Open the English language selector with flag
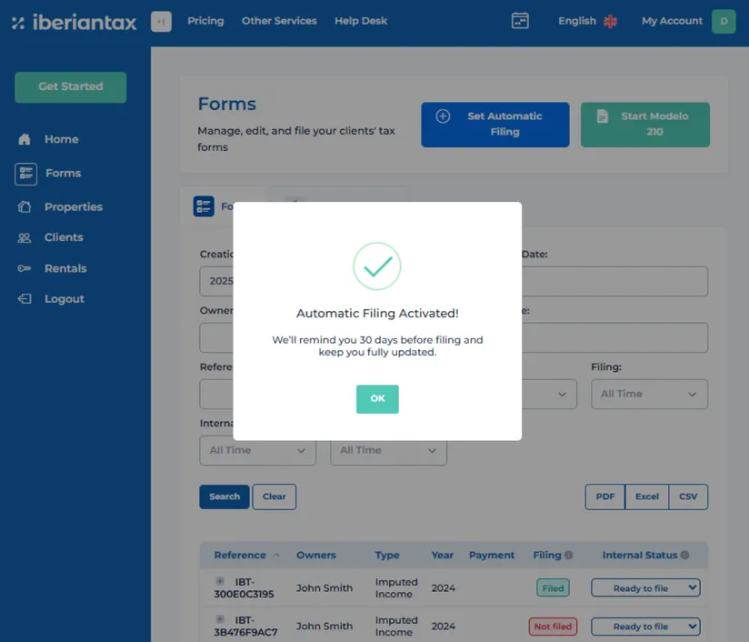The image size is (749, 642). pyautogui.click(x=584, y=20)
